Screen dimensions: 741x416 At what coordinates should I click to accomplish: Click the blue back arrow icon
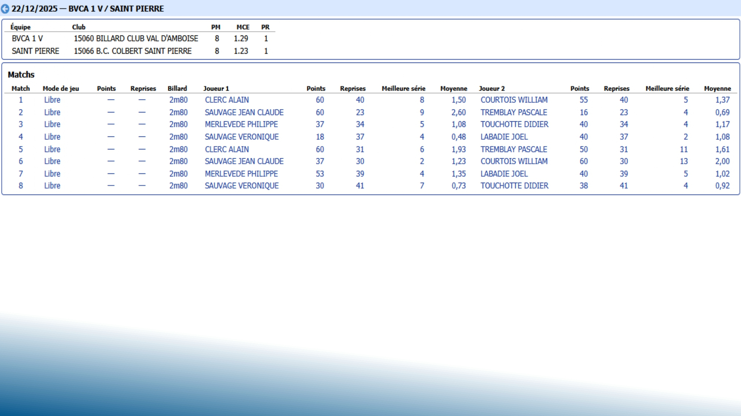coord(5,9)
